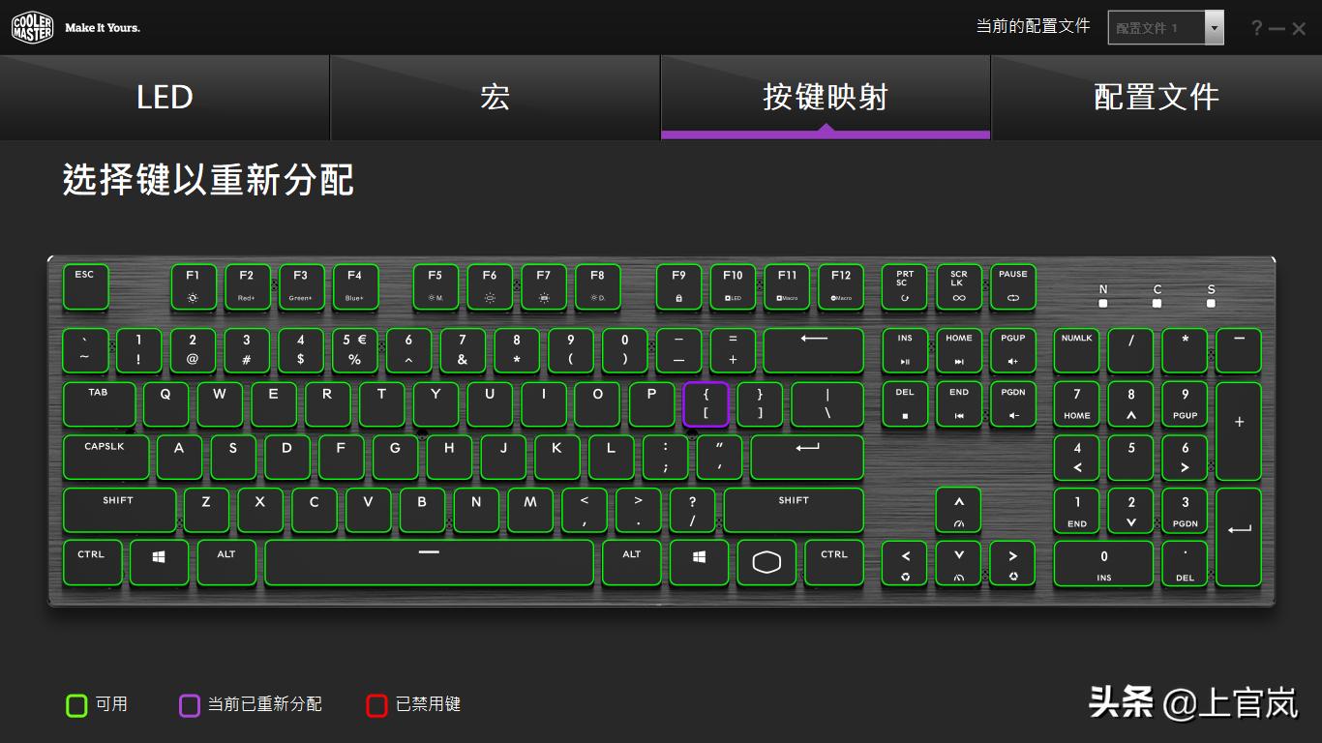Select the Backspace arrow key
This screenshot has width=1322, height=743.
[x=813, y=350]
